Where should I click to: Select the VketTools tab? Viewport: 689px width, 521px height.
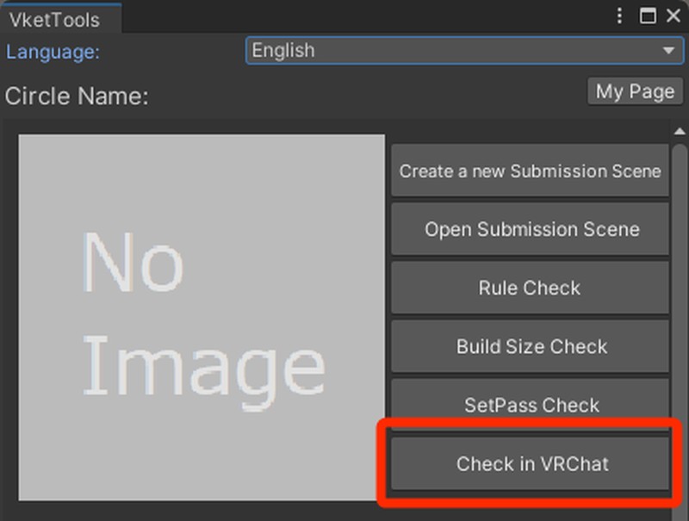[55, 19]
